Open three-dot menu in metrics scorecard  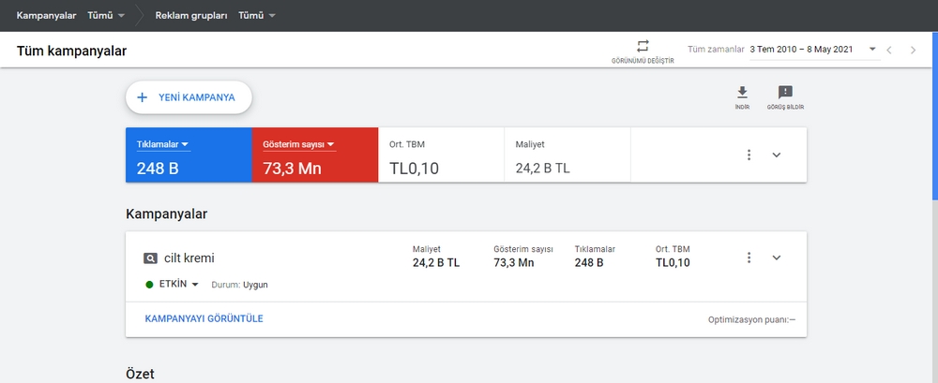pyautogui.click(x=749, y=155)
